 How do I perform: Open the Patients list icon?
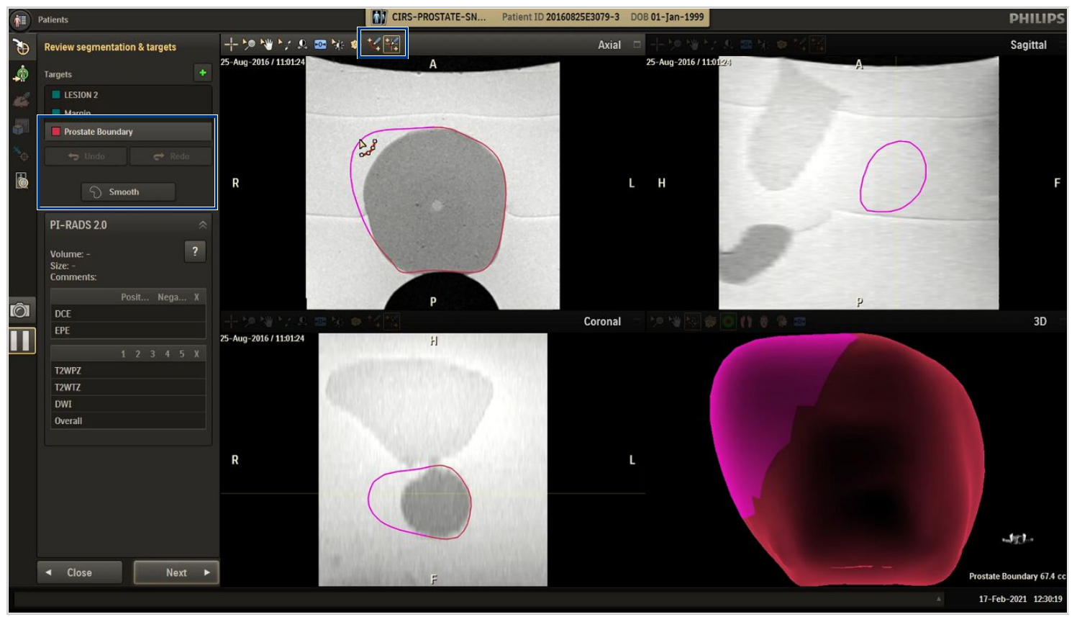tap(20, 19)
